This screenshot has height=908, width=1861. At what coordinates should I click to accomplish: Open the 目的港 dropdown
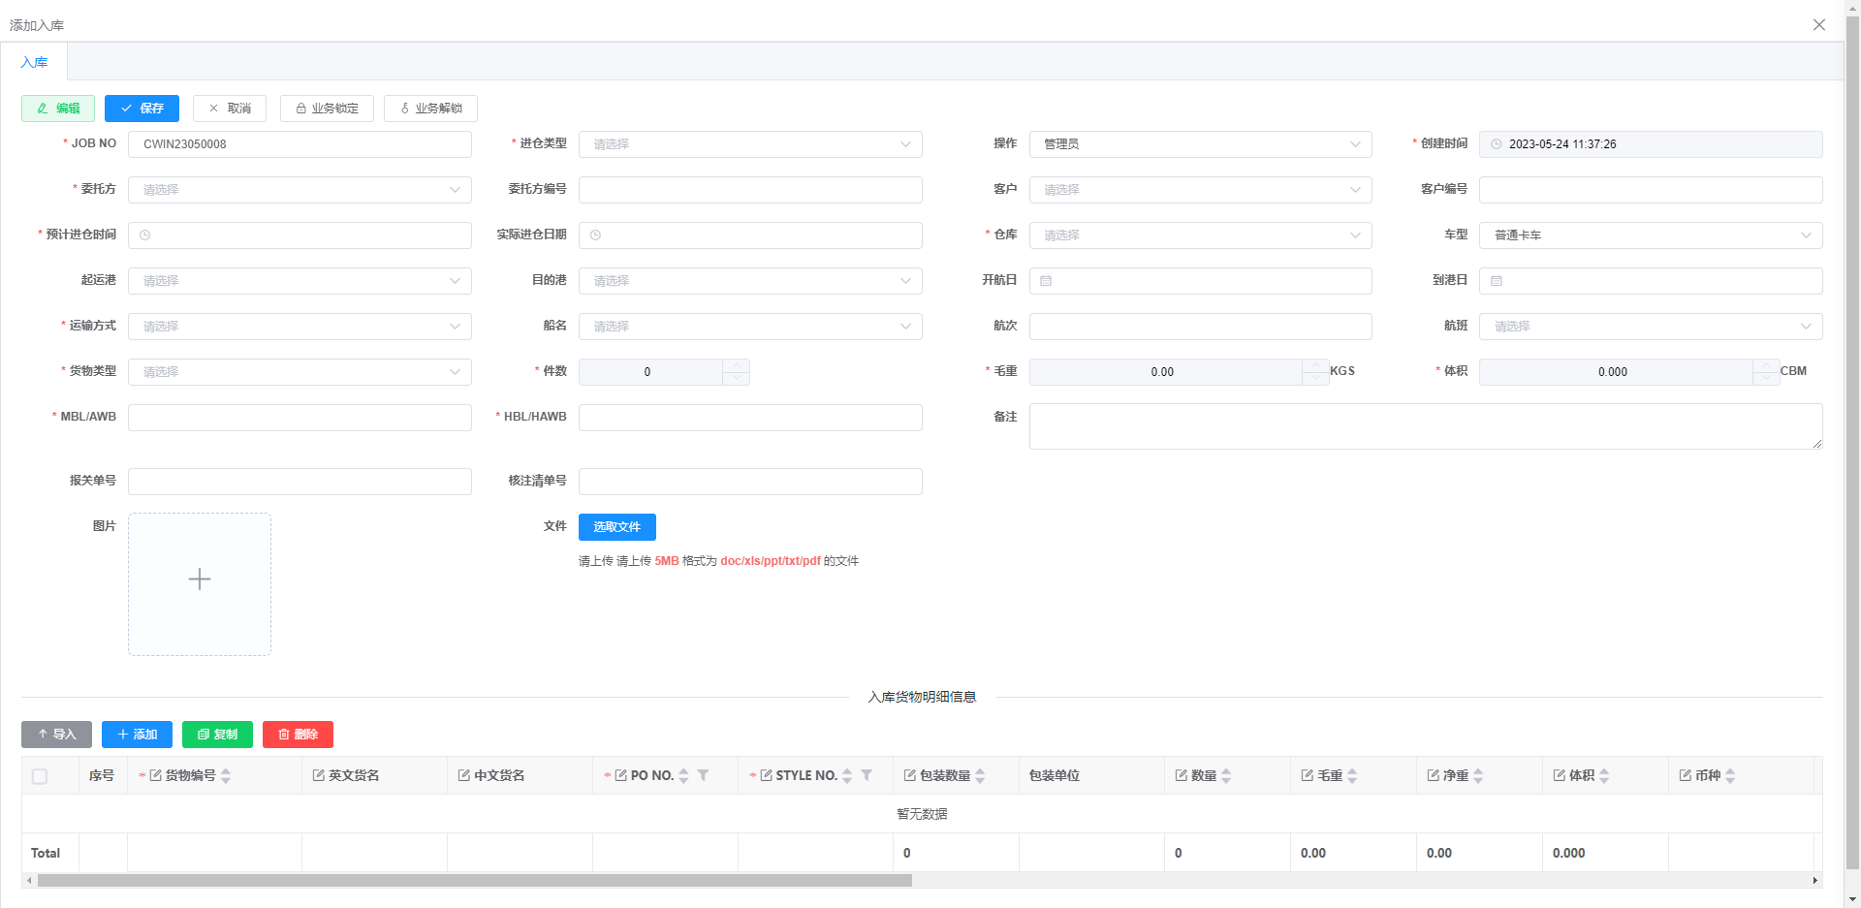point(750,281)
